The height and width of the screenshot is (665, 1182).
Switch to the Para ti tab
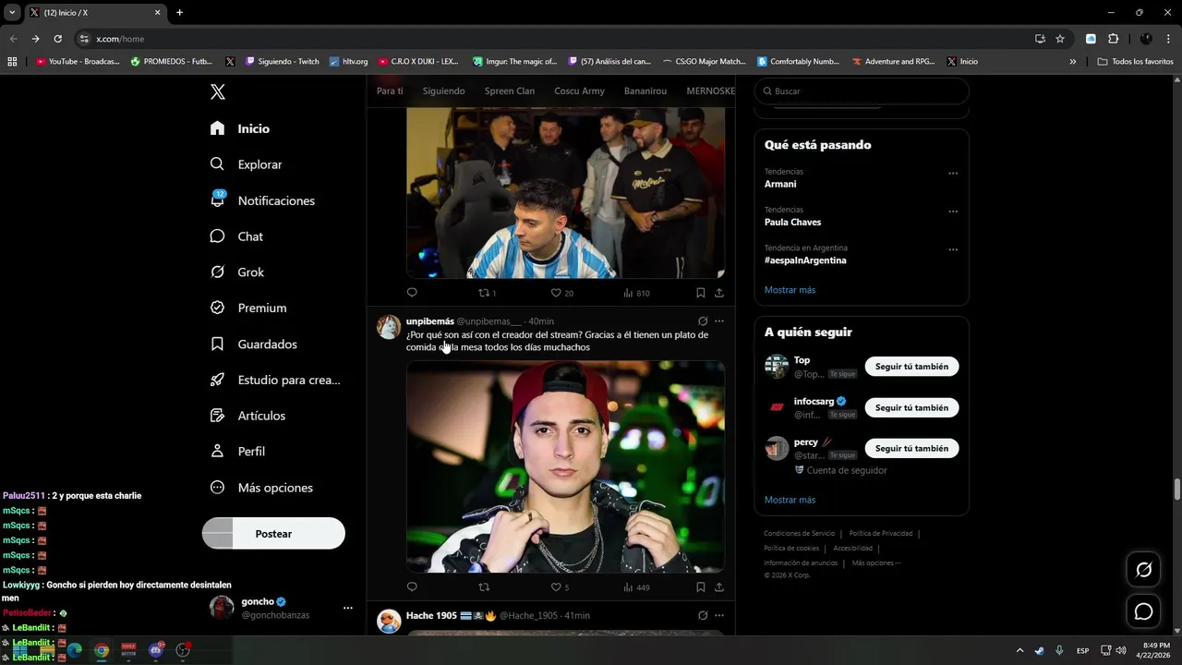point(390,91)
